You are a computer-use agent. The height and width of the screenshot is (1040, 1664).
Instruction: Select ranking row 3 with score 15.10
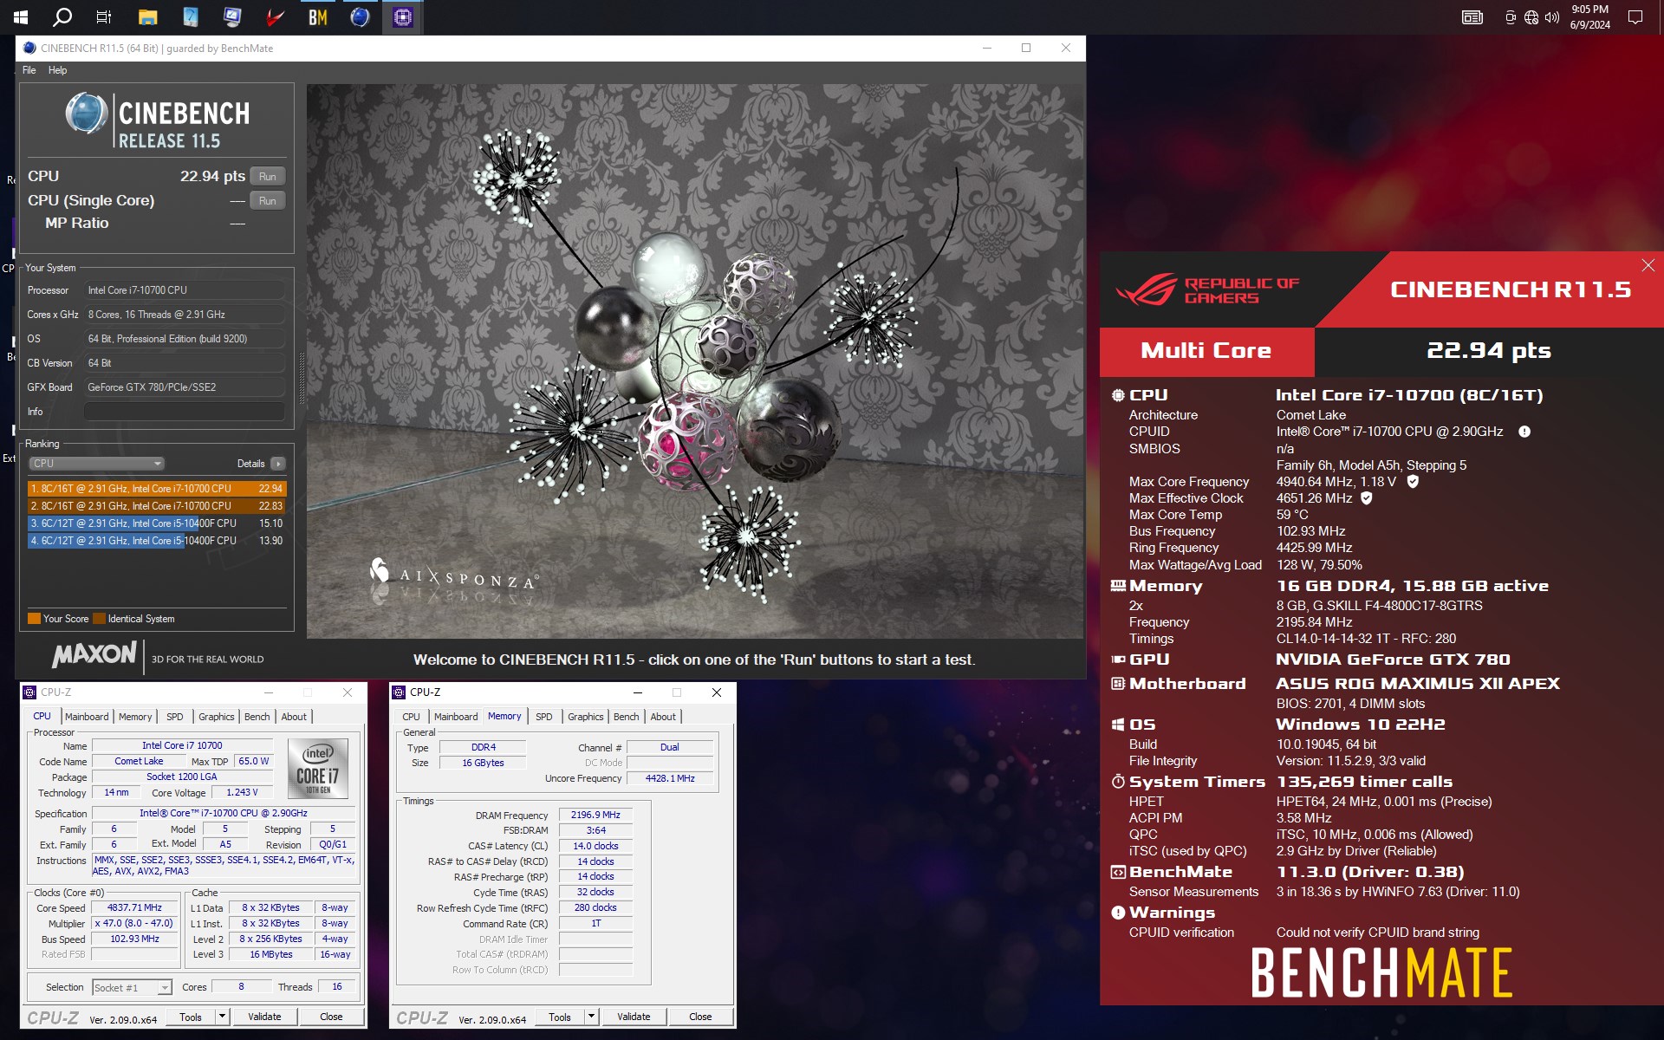tap(156, 523)
